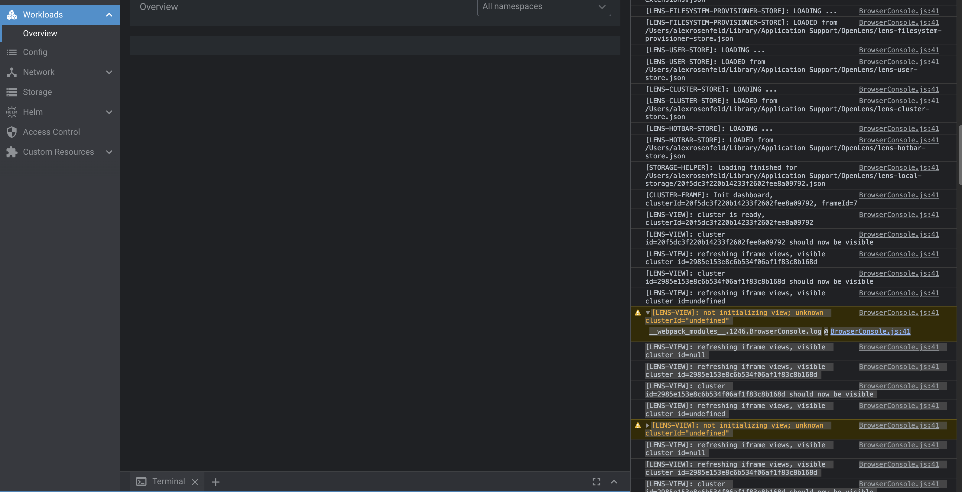Expand the second 'not initializing view' warning
The width and height of the screenshot is (962, 492).
pyautogui.click(x=647, y=425)
